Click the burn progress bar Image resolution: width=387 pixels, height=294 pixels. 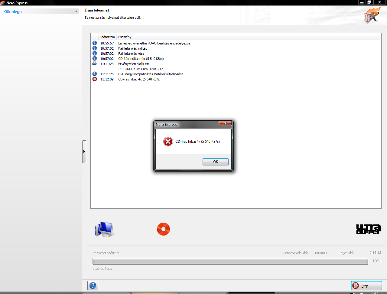click(x=230, y=261)
